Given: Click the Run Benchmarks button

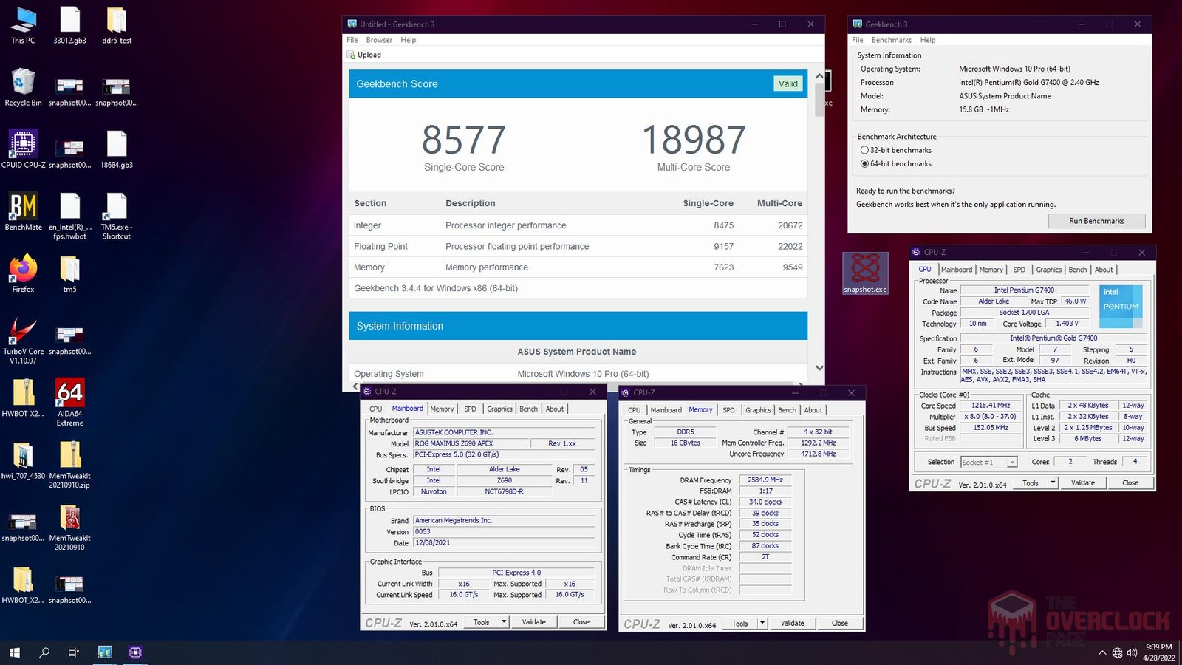Looking at the screenshot, I should tap(1096, 220).
